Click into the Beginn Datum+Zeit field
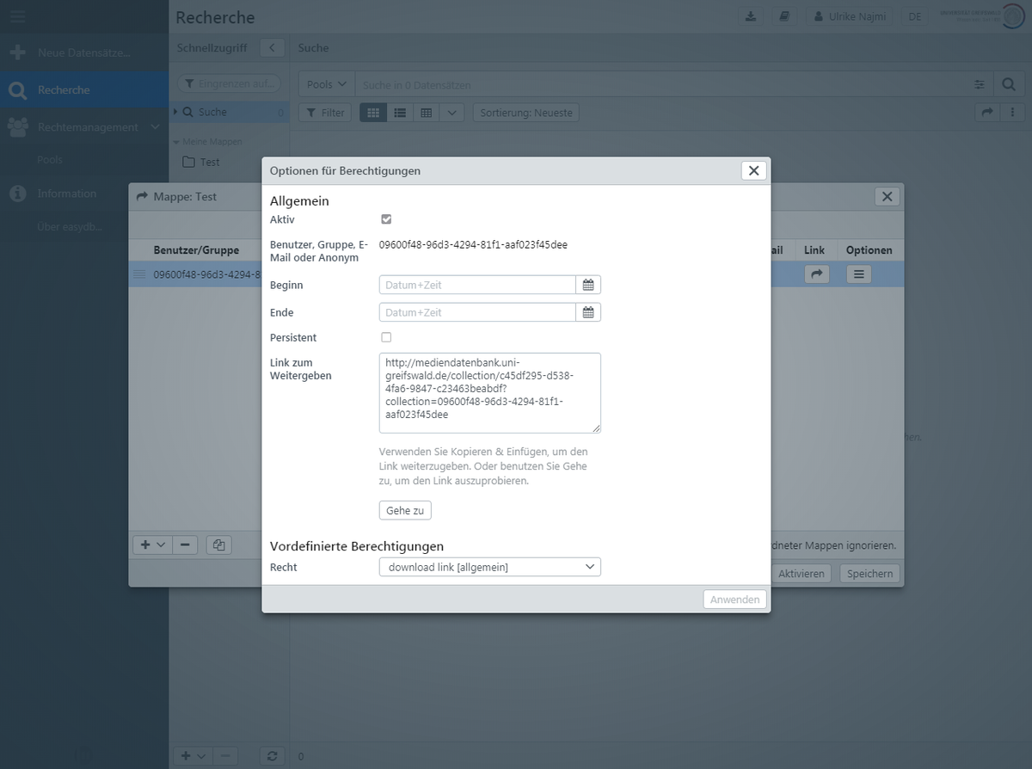Viewport: 1032px width, 769px height. click(x=477, y=285)
